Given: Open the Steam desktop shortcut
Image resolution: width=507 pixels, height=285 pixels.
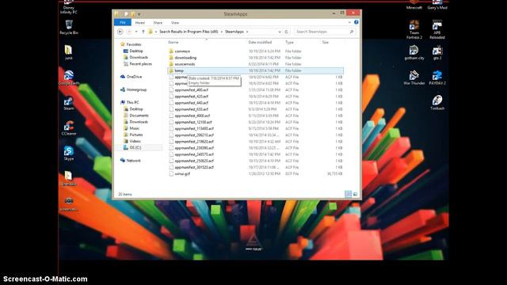Looking at the screenshot, I should coord(69,104).
